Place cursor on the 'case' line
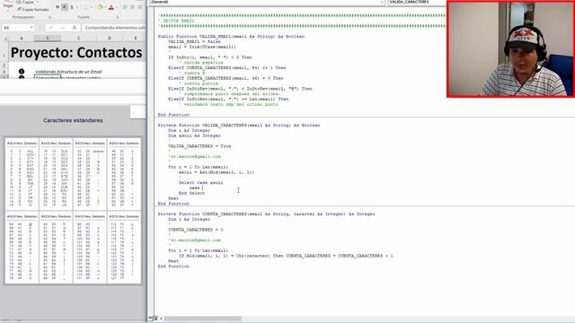Screen dimensions: 575x323 (195, 188)
